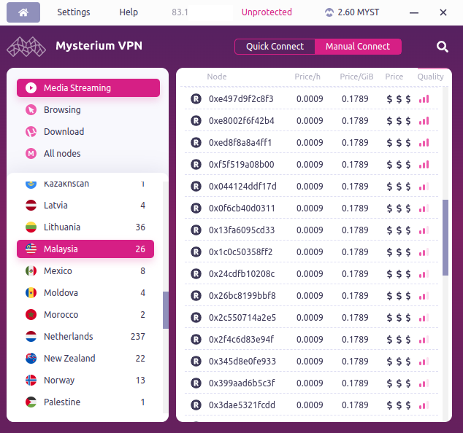Image resolution: width=463 pixels, height=433 pixels.
Task: Click the Mysterium VPN logo
Action: [26, 47]
